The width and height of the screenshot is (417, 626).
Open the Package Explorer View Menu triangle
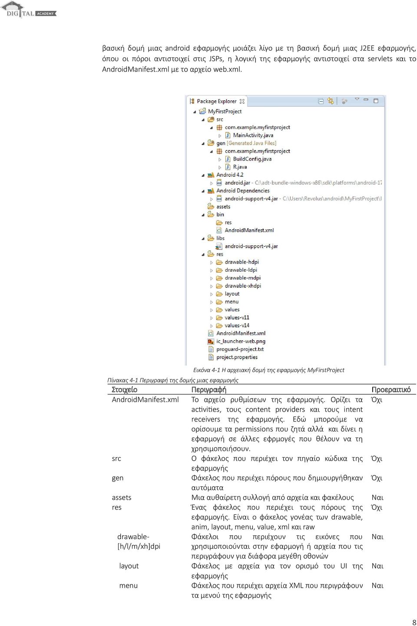coord(357,99)
